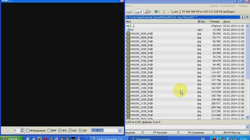This screenshot has width=250, height=140.
Task: Open the Start (ПУСК) menu
Action: 11,138
